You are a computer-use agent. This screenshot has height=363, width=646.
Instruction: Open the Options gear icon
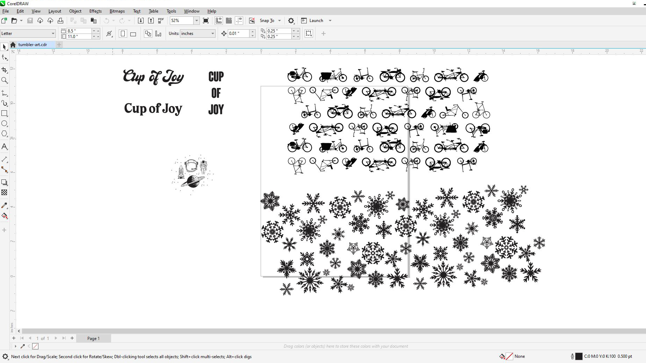click(291, 21)
